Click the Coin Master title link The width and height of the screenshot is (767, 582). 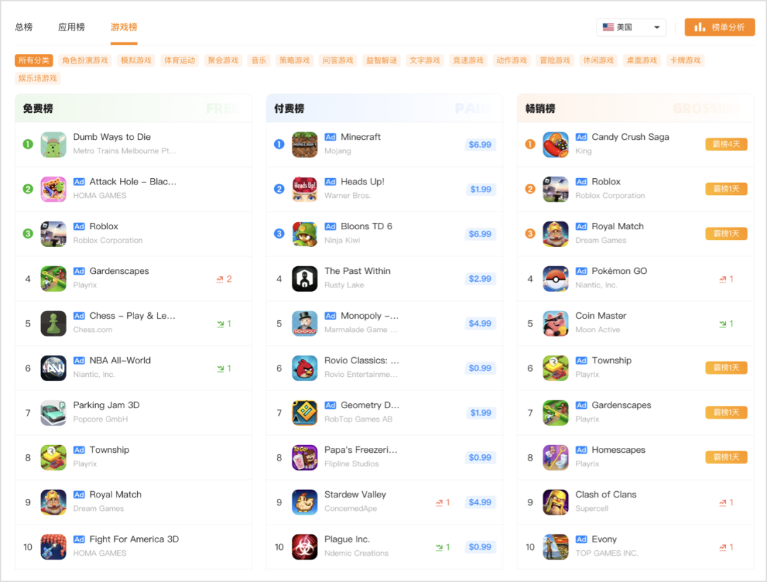(601, 316)
